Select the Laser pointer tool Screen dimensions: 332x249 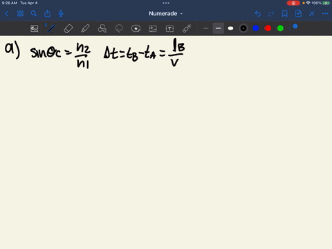coord(187,28)
